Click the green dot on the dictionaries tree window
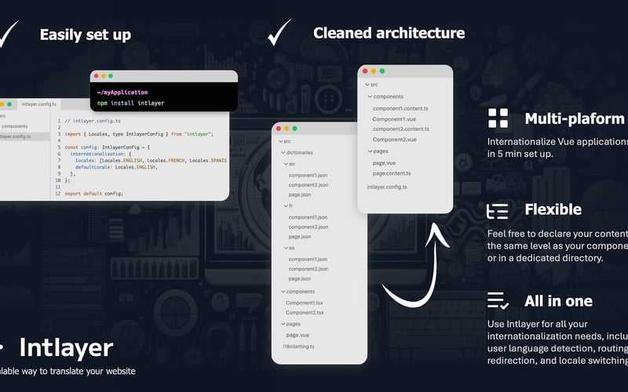This screenshot has height=392, width=628. (295, 129)
